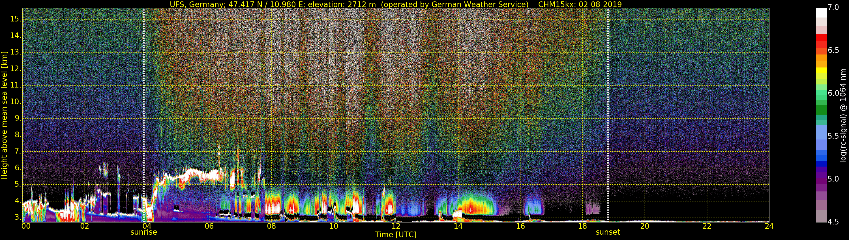The image size is (849, 240).
Task: Click the height axis tick '7.'
Action: point(18,152)
